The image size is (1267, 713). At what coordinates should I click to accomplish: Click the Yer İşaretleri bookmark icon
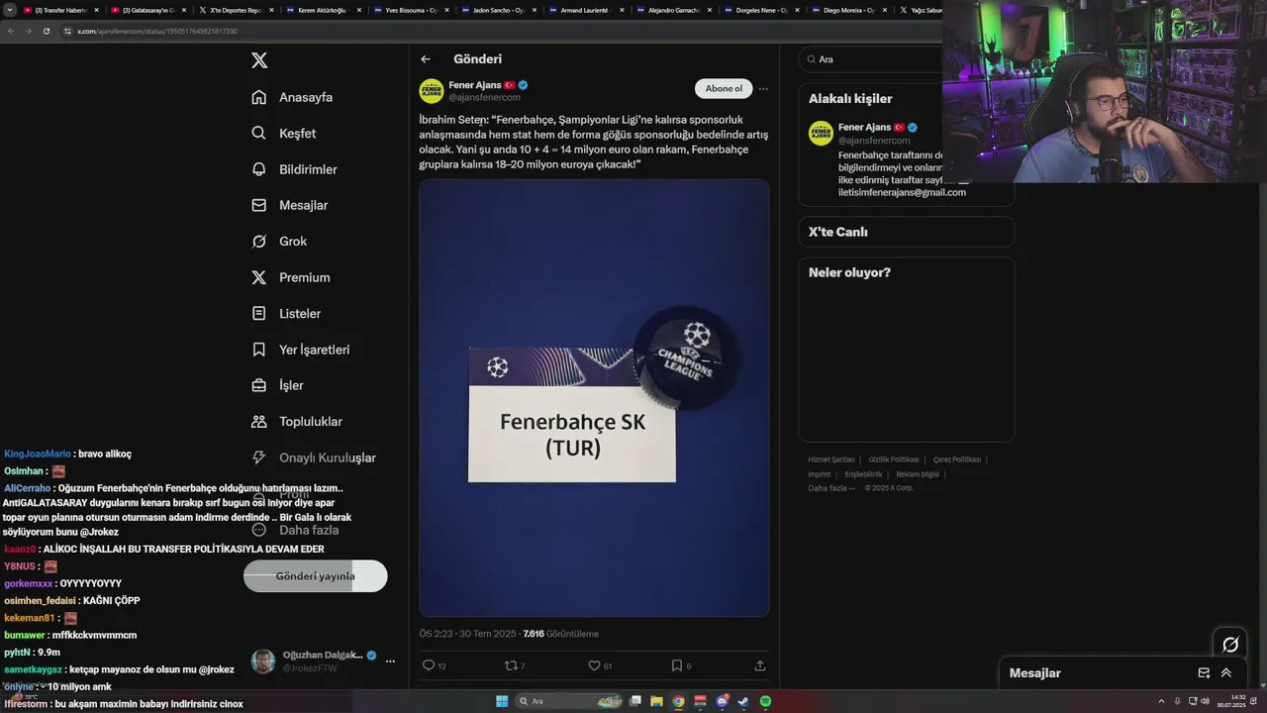(x=259, y=350)
